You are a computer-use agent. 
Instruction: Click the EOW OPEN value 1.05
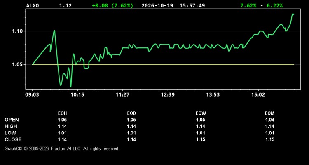click(x=201, y=120)
